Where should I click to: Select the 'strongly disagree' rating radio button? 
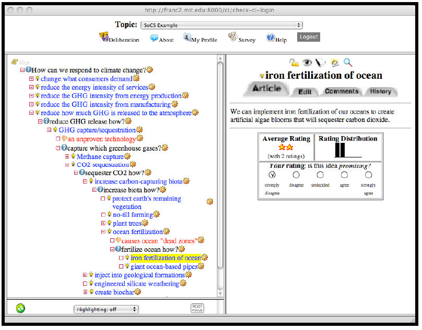pyautogui.click(x=272, y=175)
